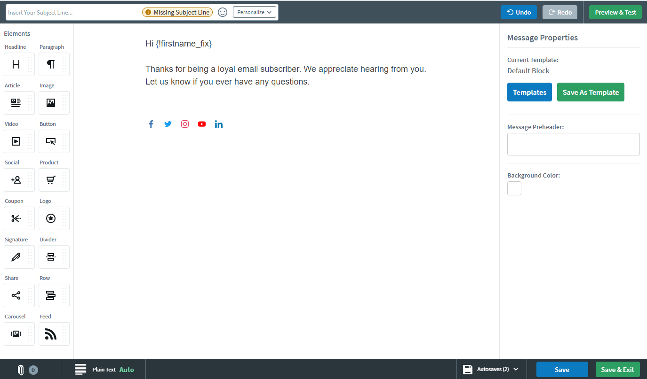Click the 'Message Properties' heading

543,38
